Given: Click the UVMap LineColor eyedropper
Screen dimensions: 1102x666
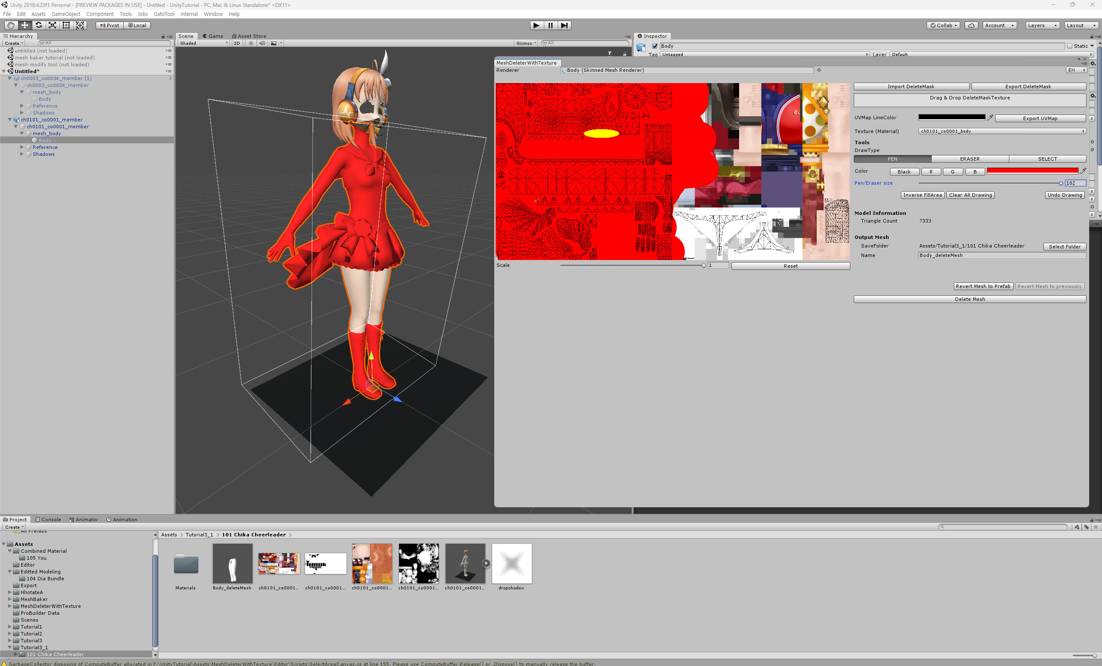Looking at the screenshot, I should tap(991, 118).
